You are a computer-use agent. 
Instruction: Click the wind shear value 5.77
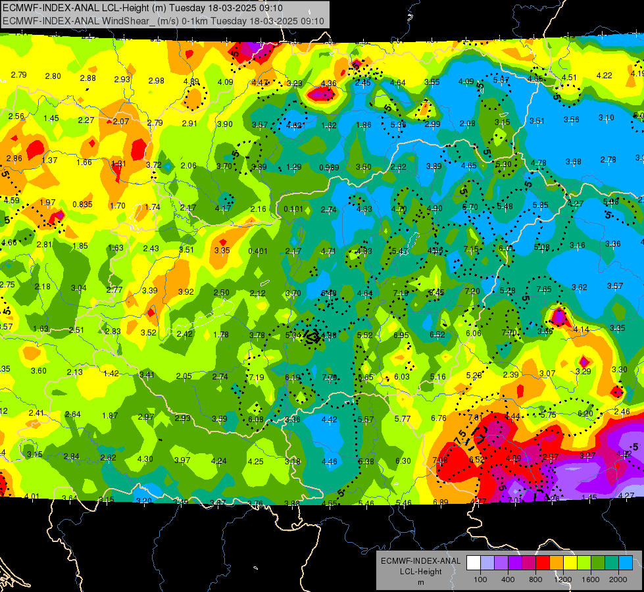coord(403,418)
